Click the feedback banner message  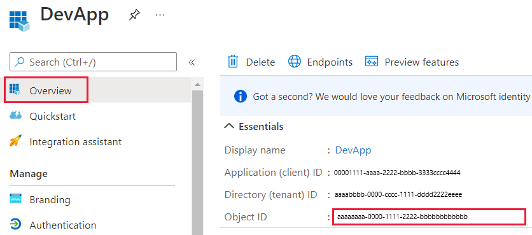point(391,97)
